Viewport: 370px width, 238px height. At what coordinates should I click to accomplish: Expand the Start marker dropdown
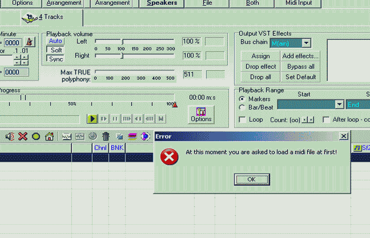[339, 105]
